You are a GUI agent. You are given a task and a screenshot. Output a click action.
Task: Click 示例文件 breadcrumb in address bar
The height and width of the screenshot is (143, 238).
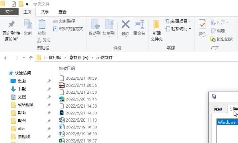pos(104,58)
